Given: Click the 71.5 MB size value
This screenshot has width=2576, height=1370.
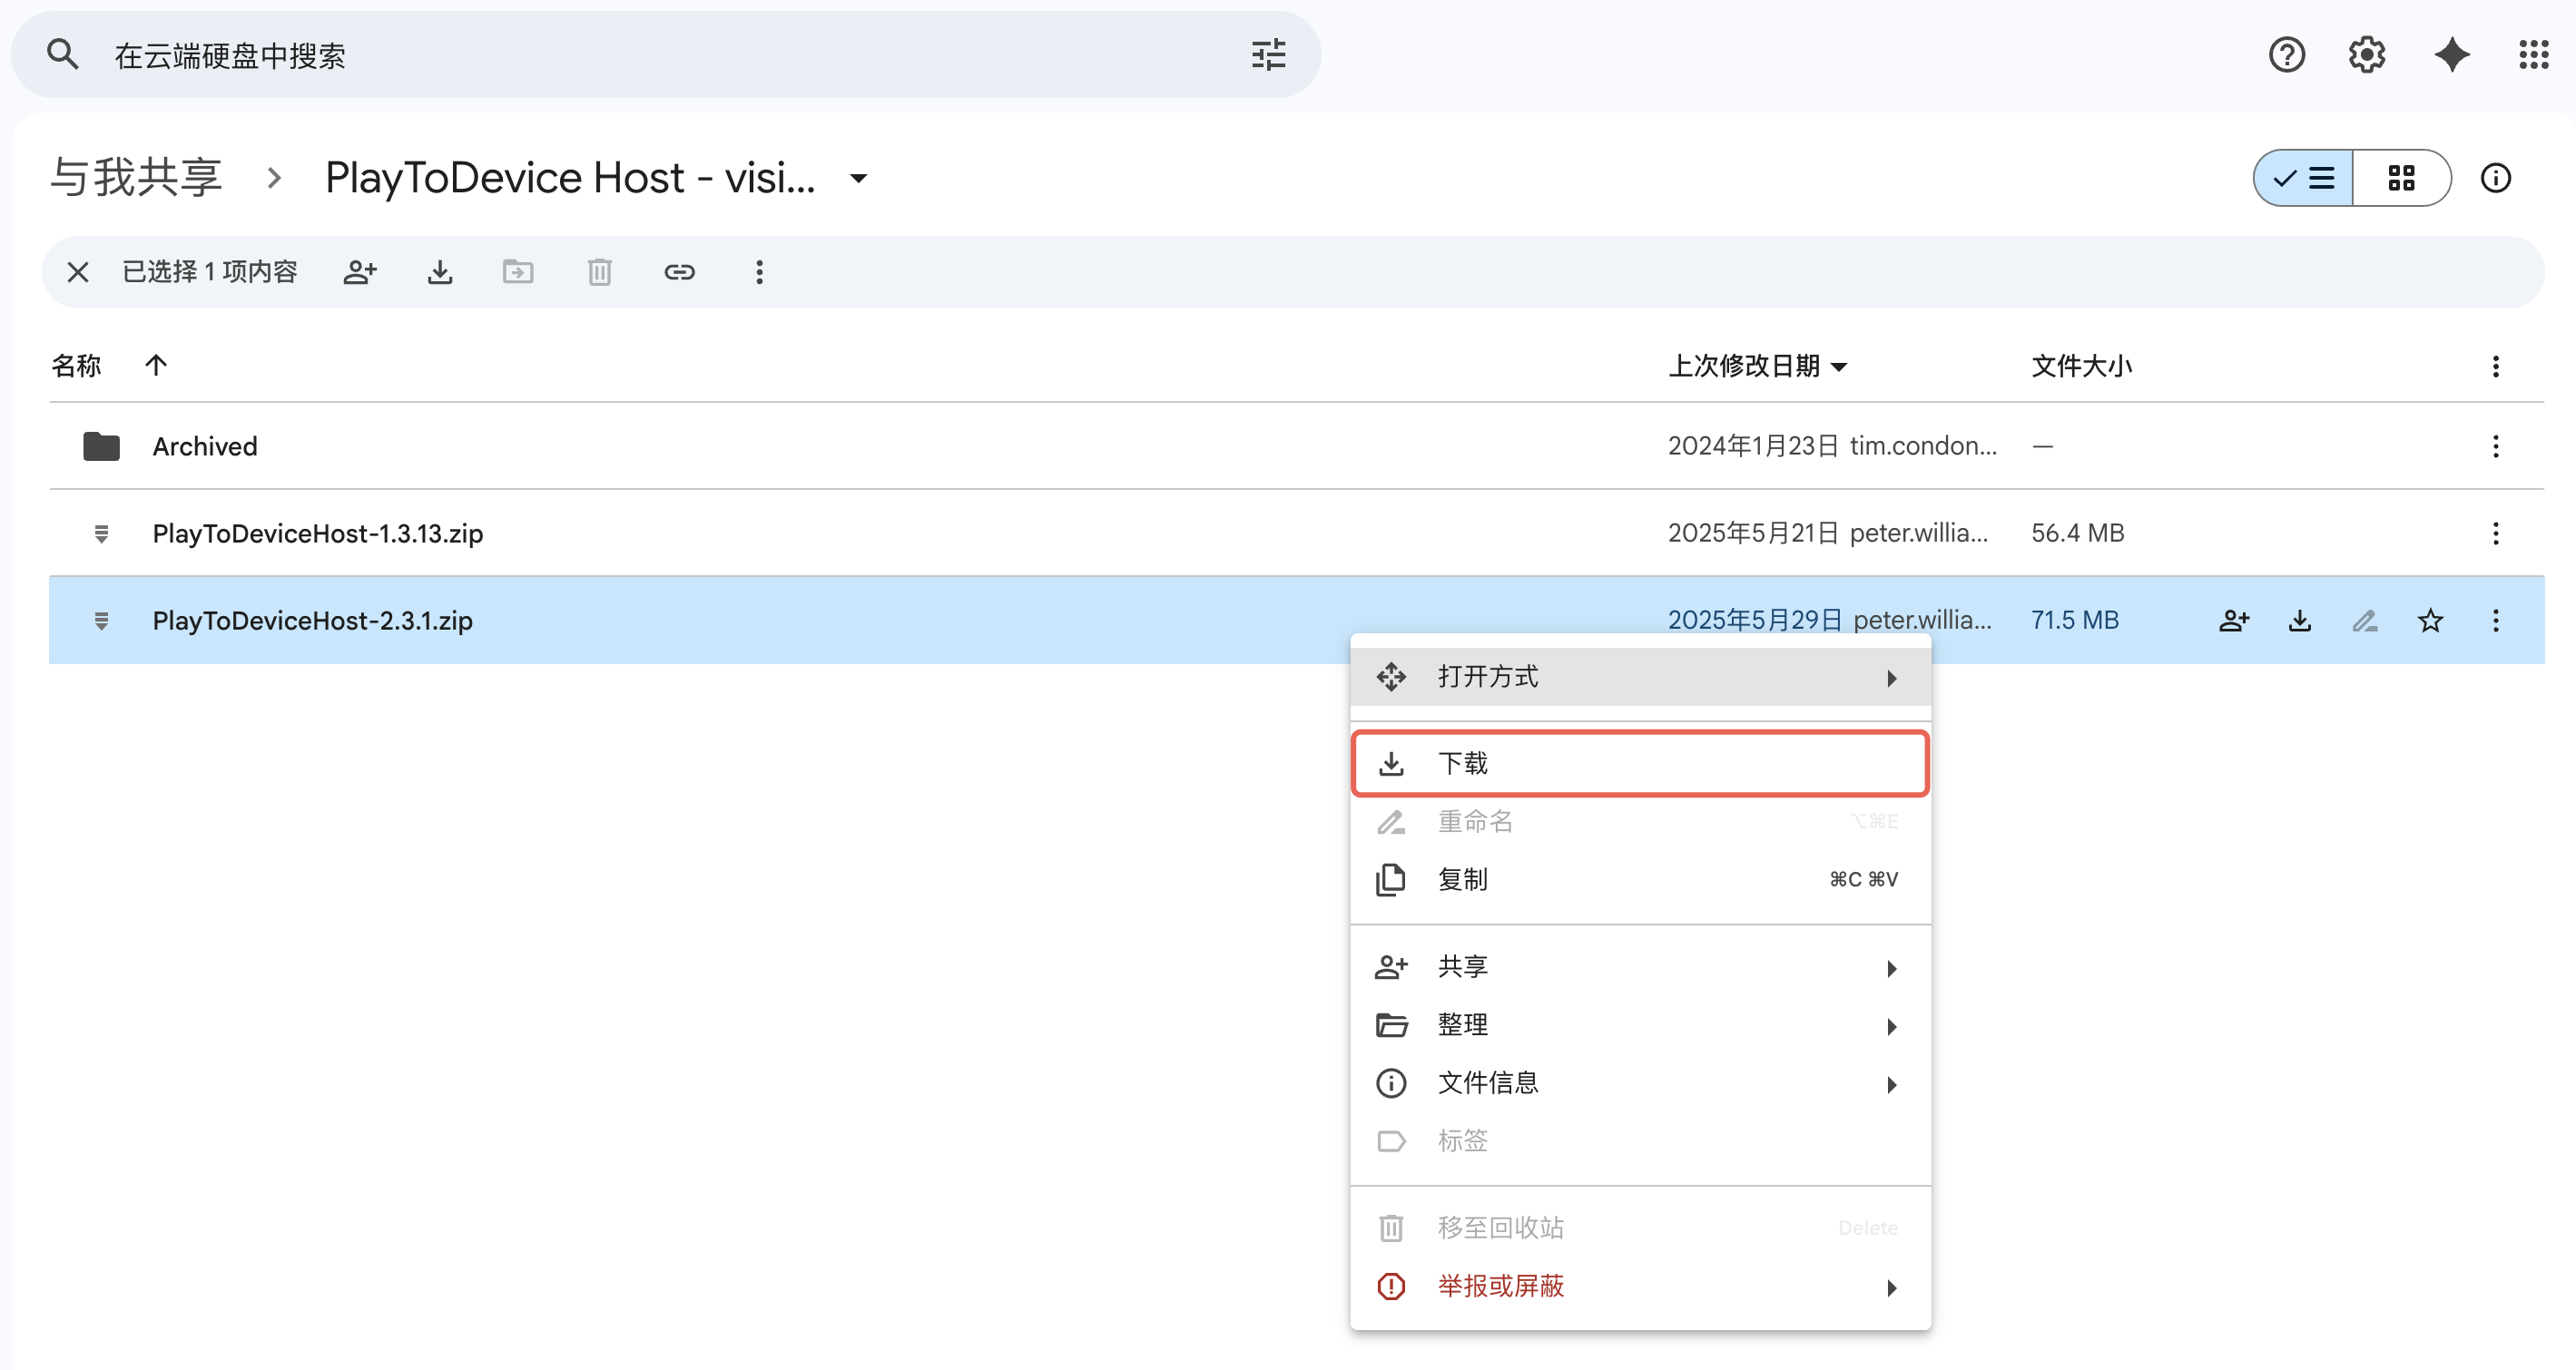Looking at the screenshot, I should [2074, 620].
